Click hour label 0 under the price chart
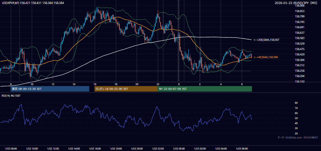 coord(179,84)
